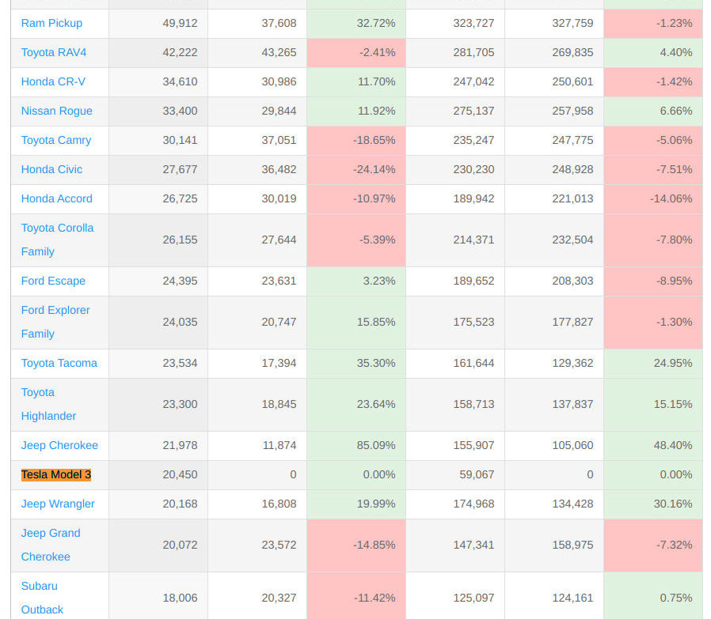The width and height of the screenshot is (711, 619).
Task: Open the Jeep Wrangler link
Action: pyautogui.click(x=58, y=504)
